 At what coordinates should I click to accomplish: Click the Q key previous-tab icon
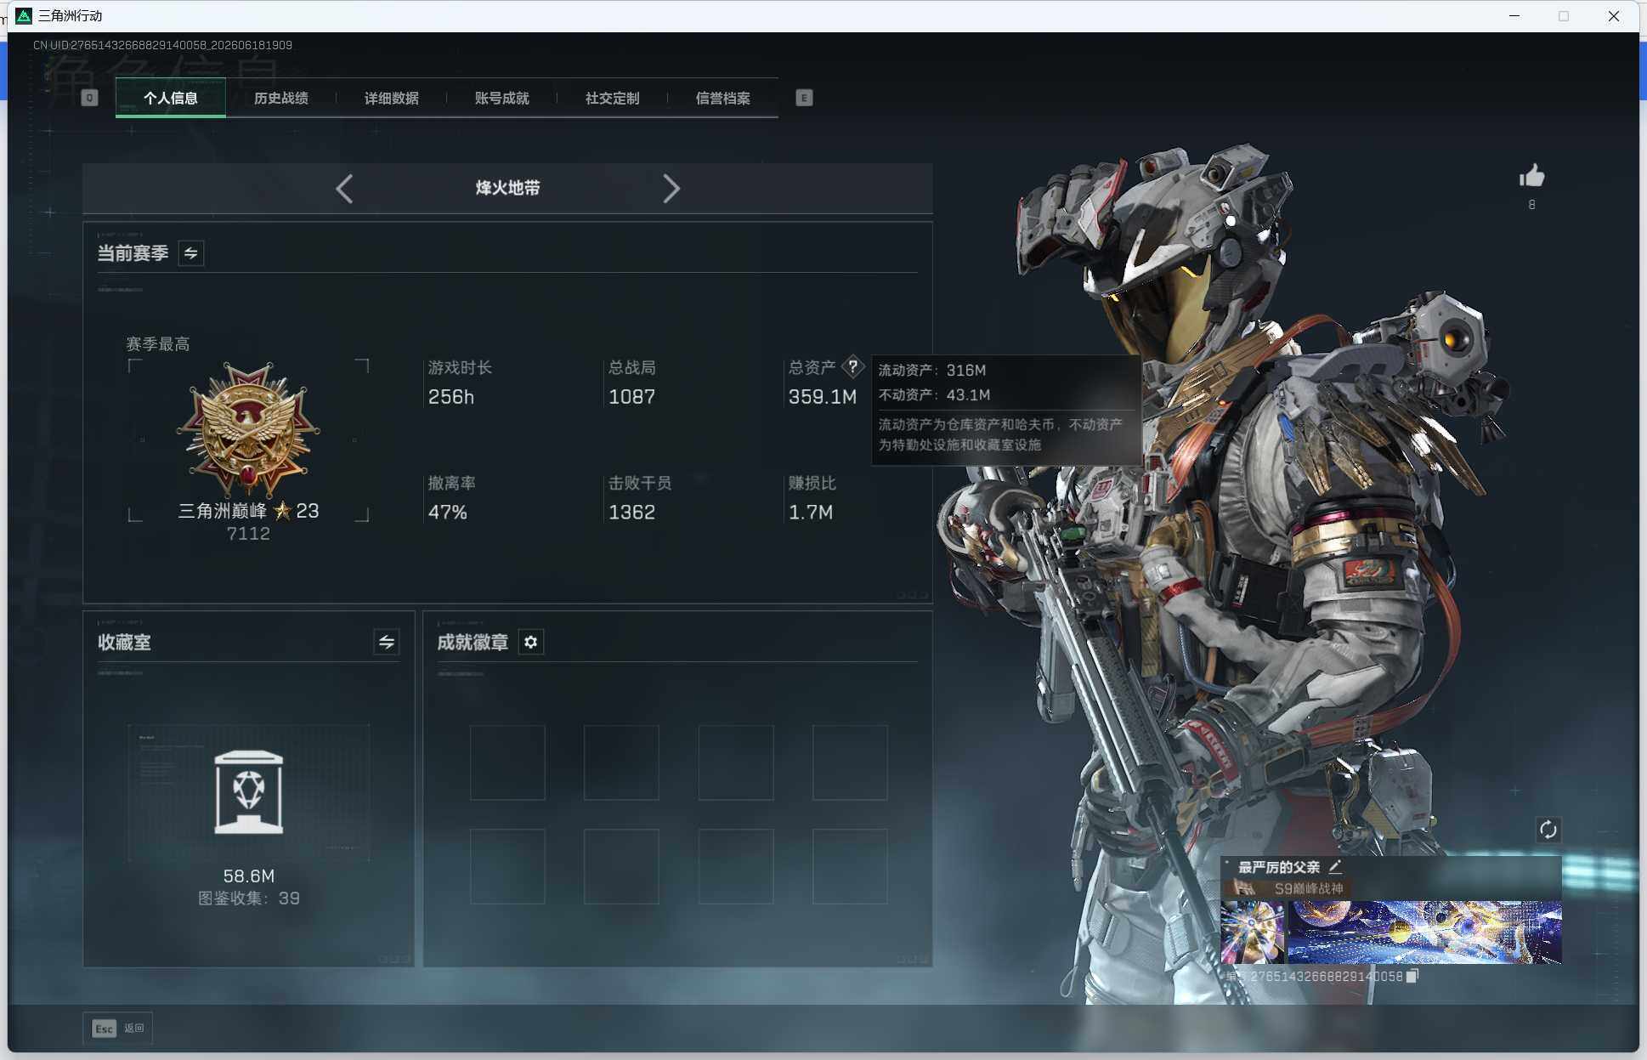(x=89, y=98)
